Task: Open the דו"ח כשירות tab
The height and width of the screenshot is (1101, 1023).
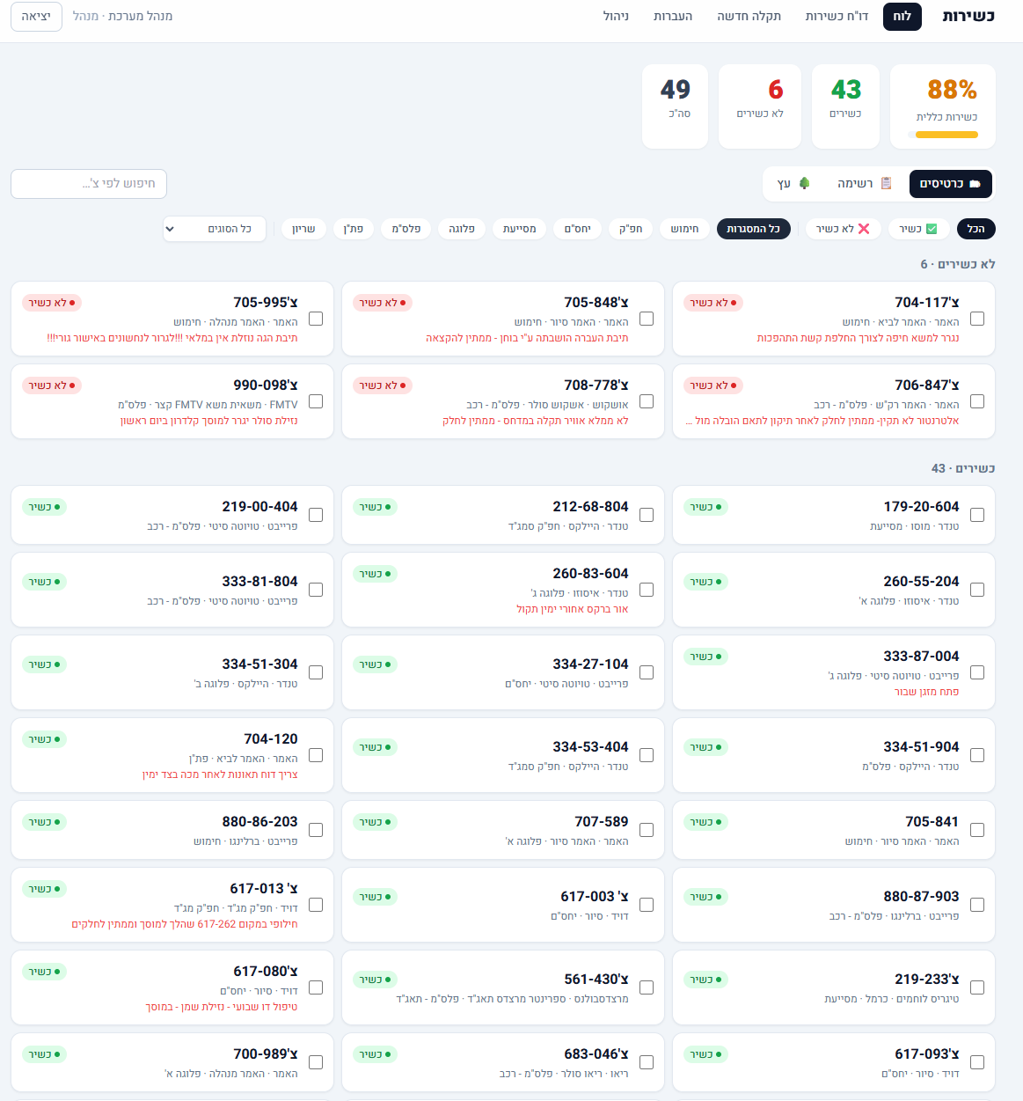Action: [x=837, y=16]
